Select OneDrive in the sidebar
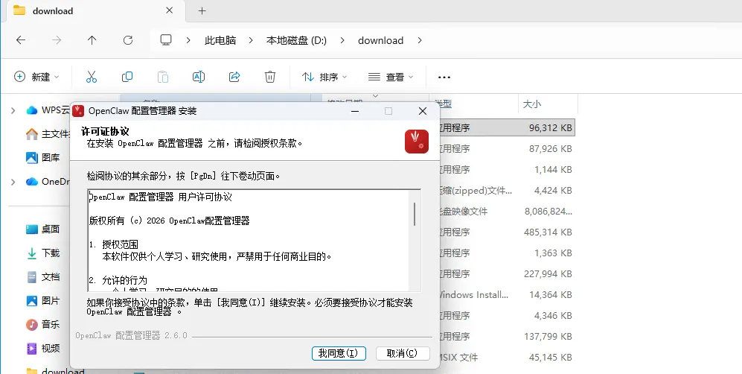 click(x=48, y=181)
